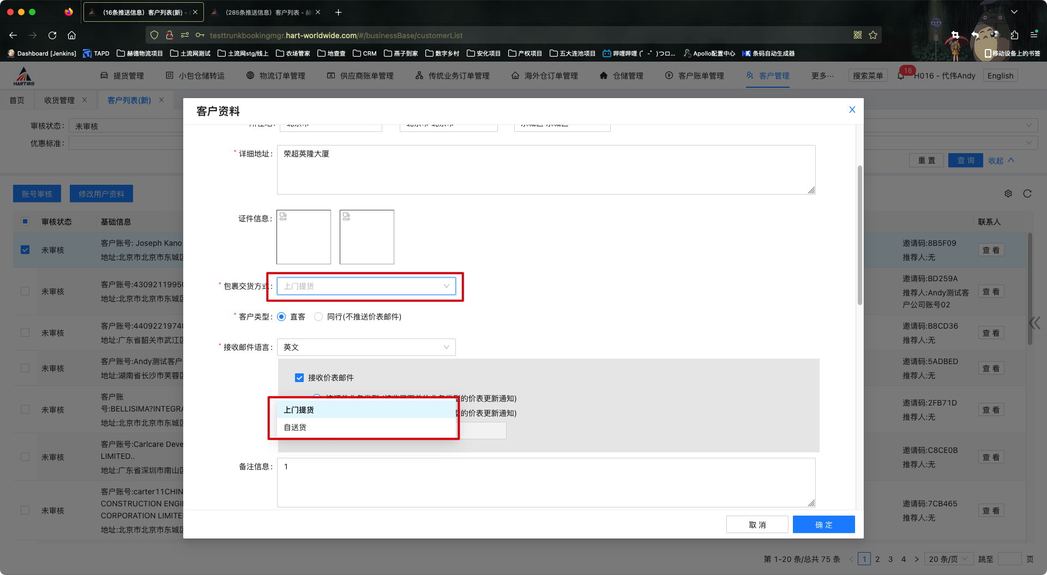Click the table settings gear icon
The image size is (1047, 575).
(x=1008, y=193)
